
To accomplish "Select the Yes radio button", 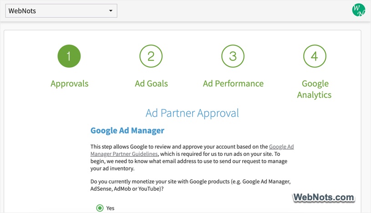I will (x=100, y=208).
